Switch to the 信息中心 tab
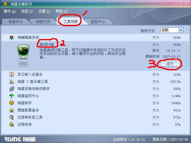The height and width of the screenshot is (143, 191). 16,22
